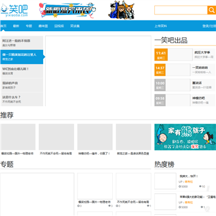This screenshot has width=216, height=216.
Task: Click the comment icon on 苹果6 item
Action: click(x=202, y=207)
